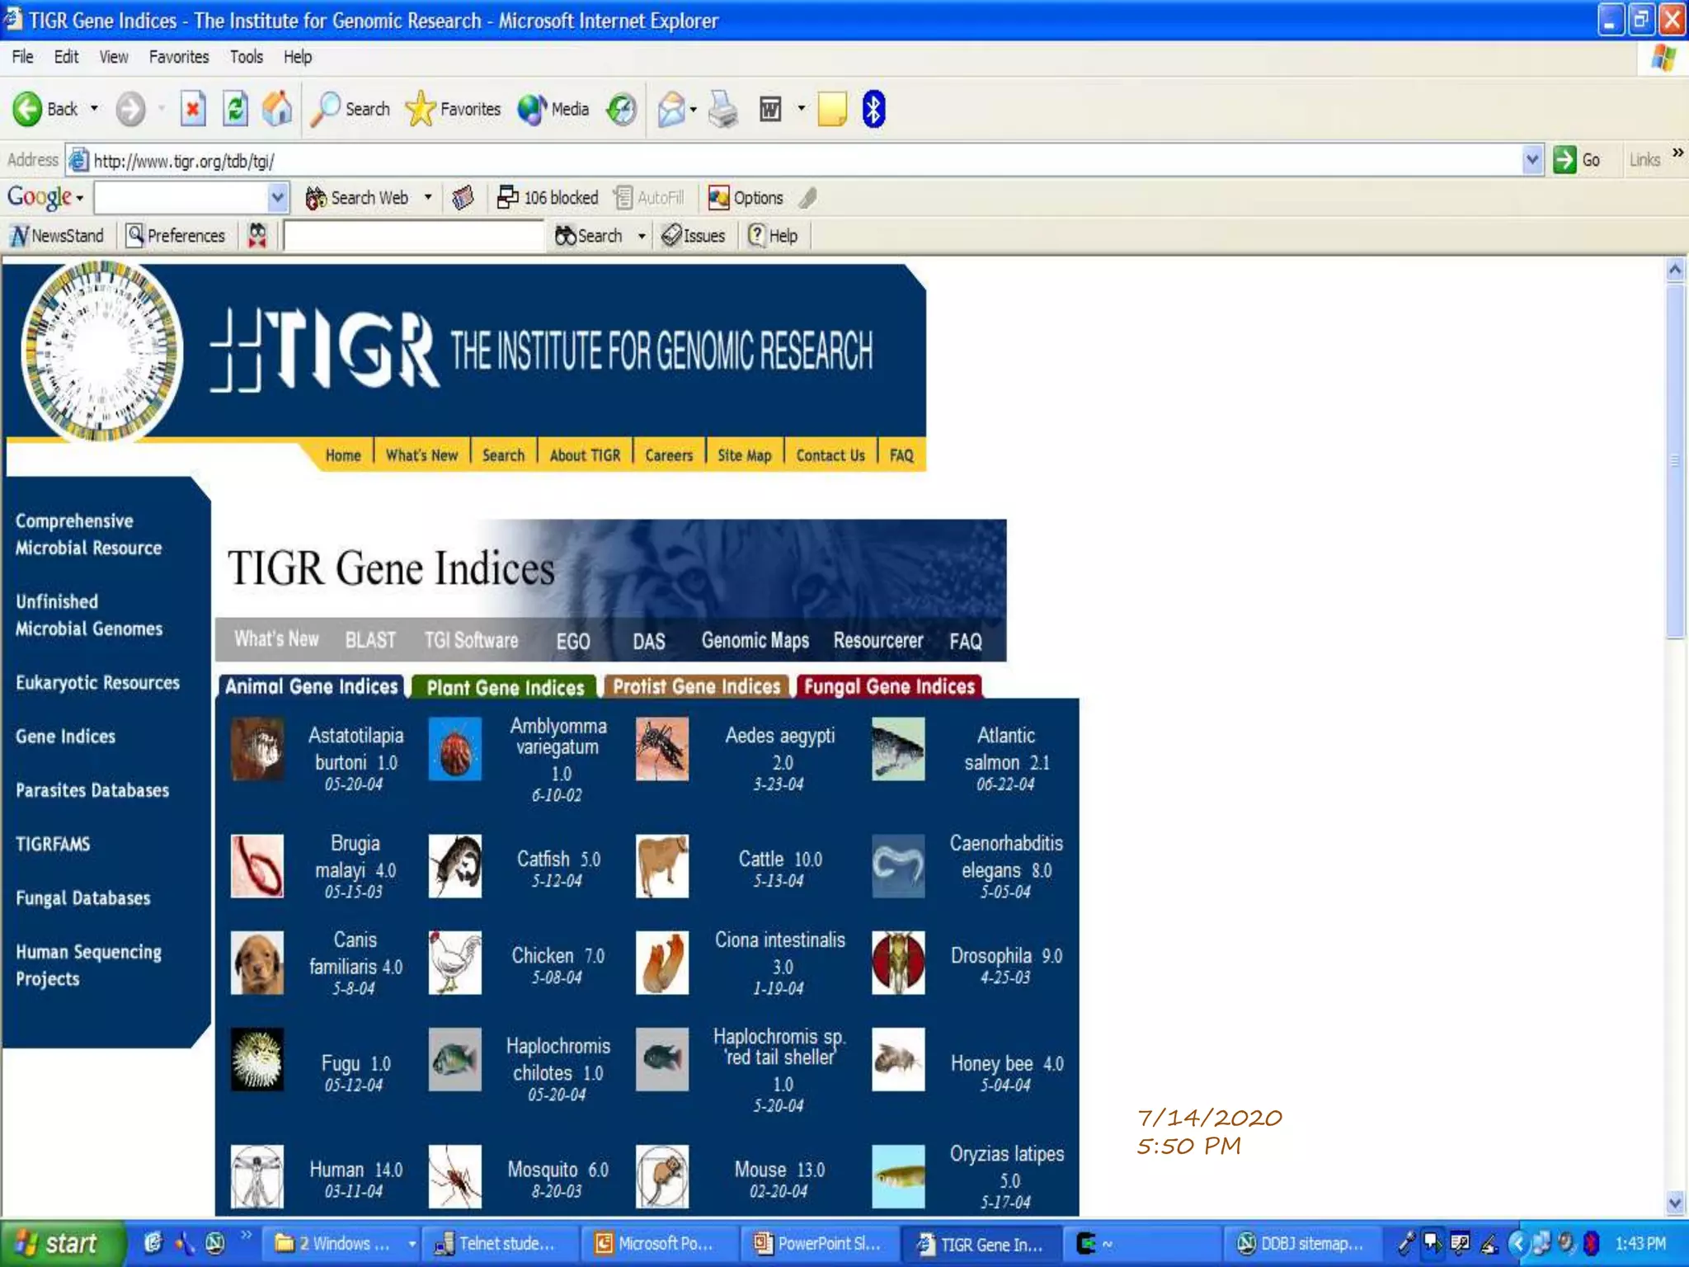Expand the Back button history dropdown
The height and width of the screenshot is (1267, 1689).
pos(94,109)
